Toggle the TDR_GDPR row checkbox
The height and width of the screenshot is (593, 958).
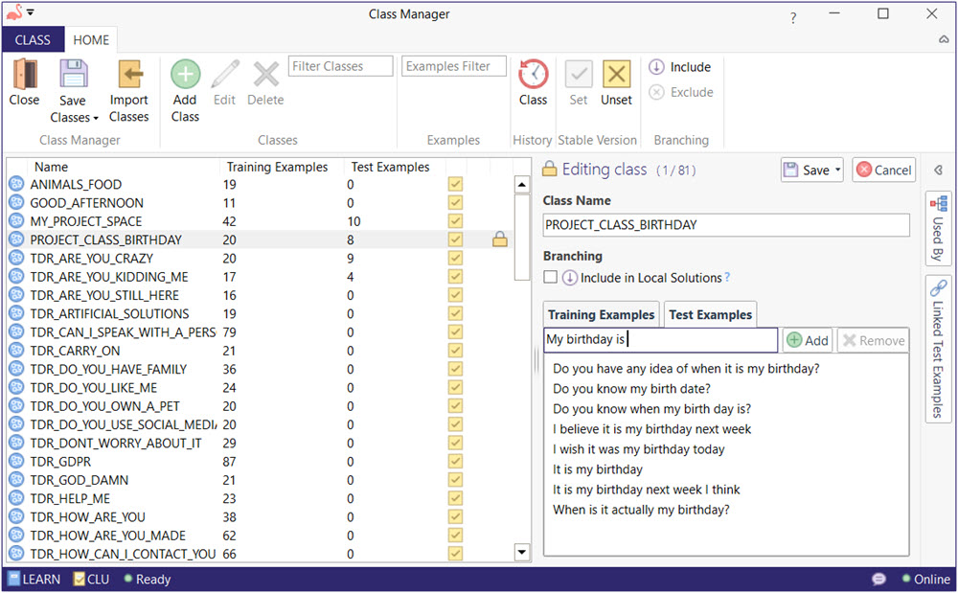tap(455, 461)
